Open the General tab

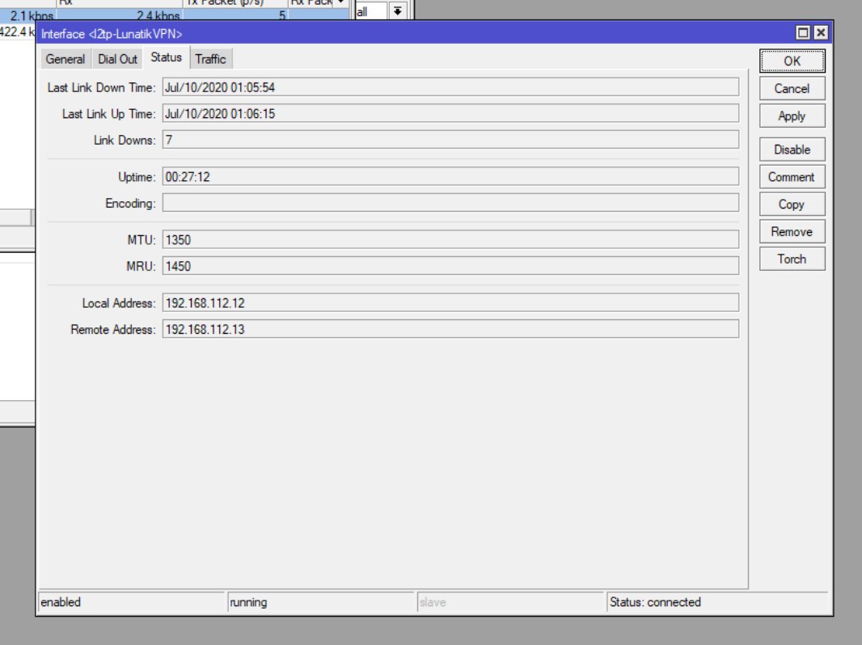pyautogui.click(x=65, y=59)
